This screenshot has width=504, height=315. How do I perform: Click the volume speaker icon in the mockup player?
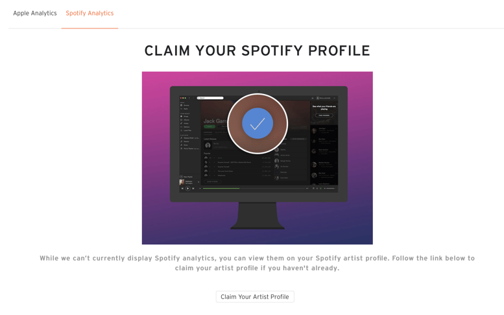click(324, 189)
